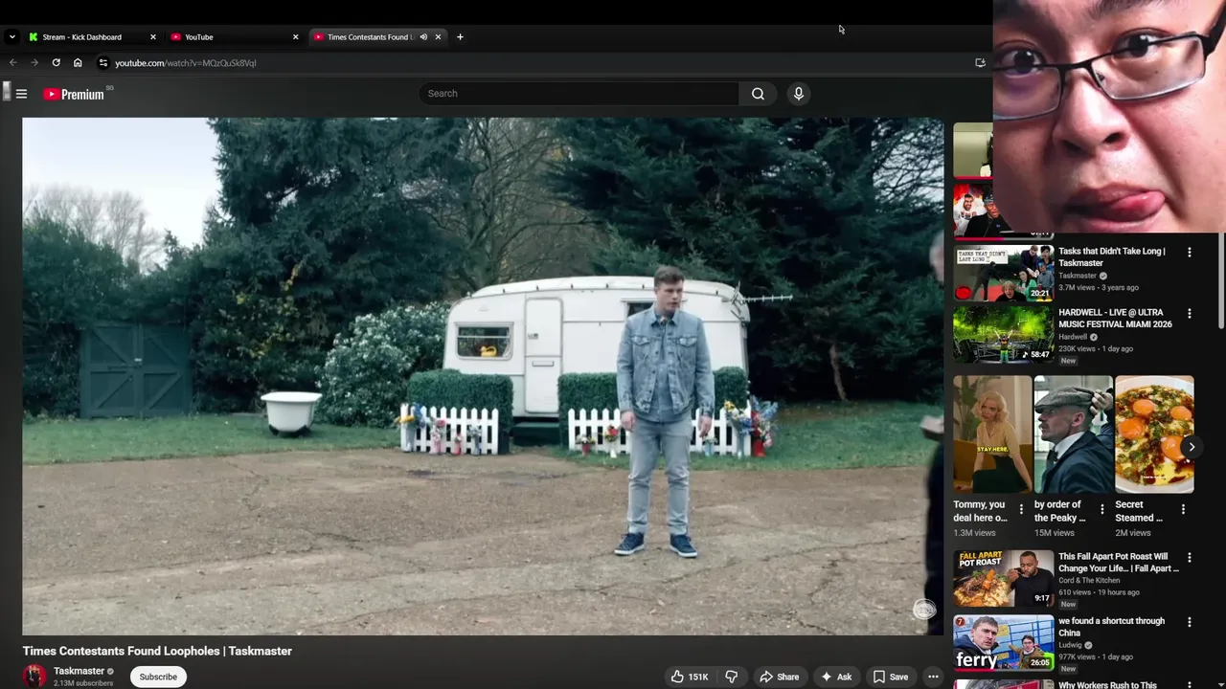Screen dimensions: 1226x689
Task: Open Hardwell Ultra Music Festival thumbnail
Action: [x=1003, y=335]
